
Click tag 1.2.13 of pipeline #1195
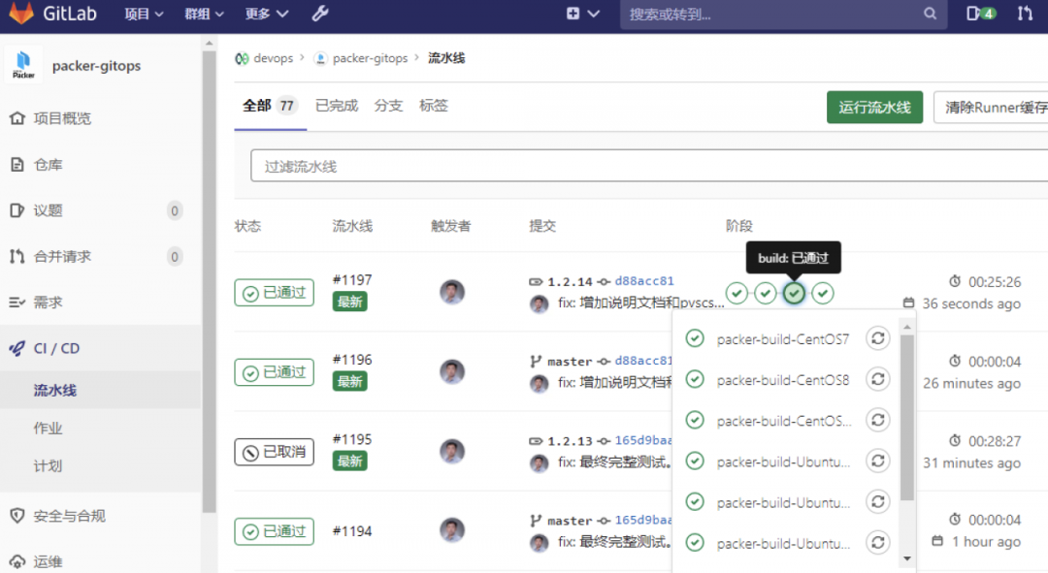point(570,441)
